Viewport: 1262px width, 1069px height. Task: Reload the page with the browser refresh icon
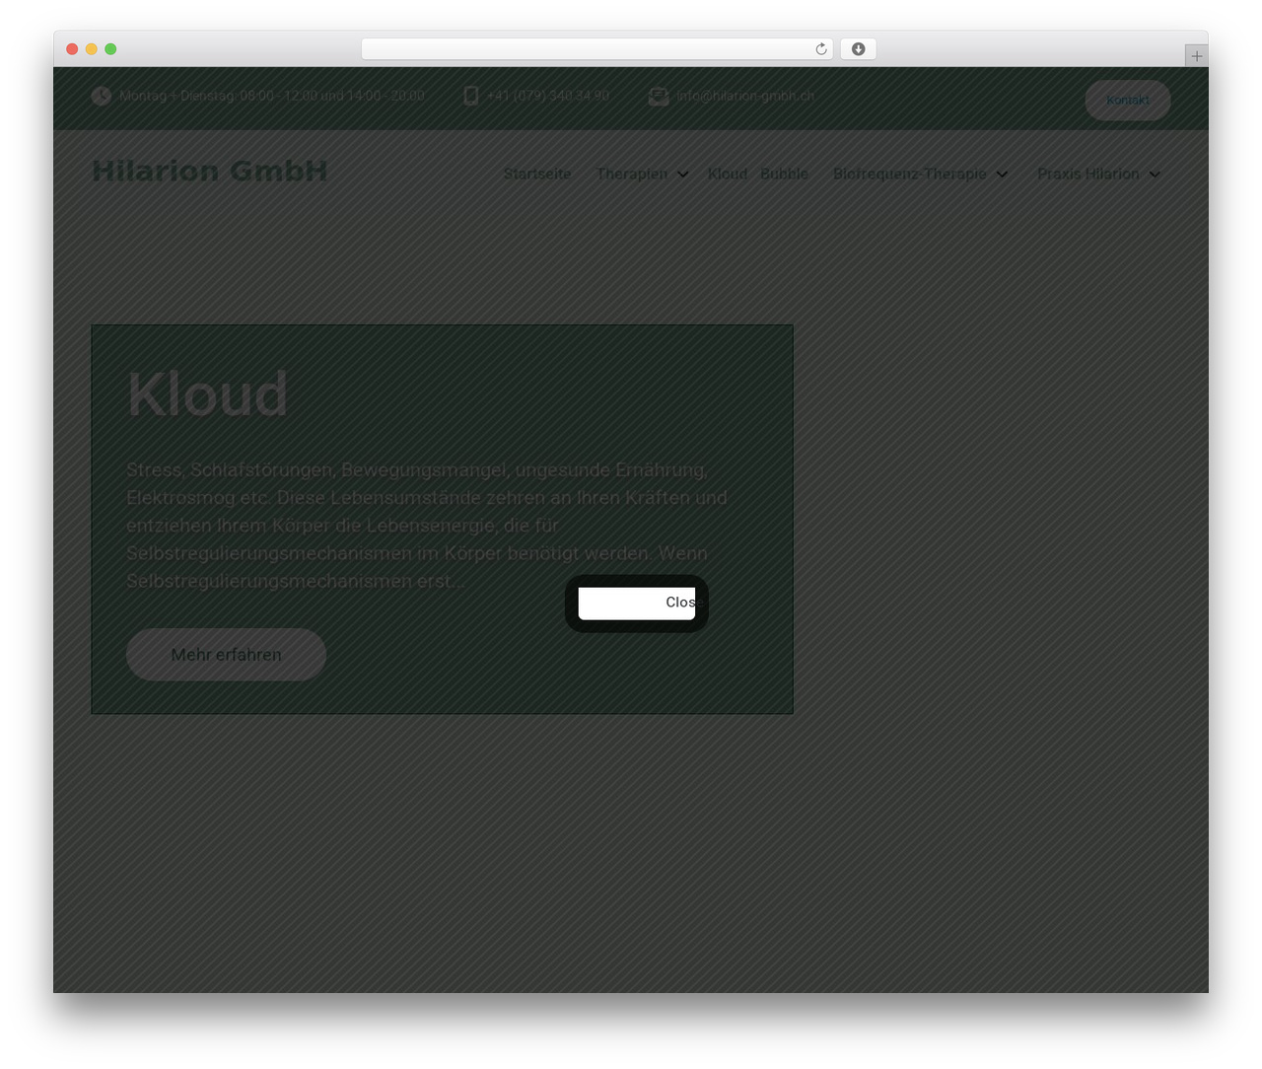[821, 49]
